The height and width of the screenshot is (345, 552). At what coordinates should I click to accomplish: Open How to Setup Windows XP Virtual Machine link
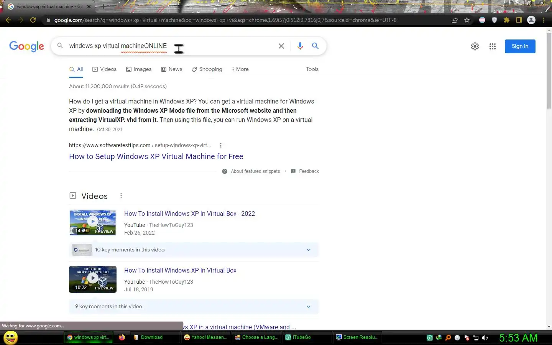click(x=156, y=157)
